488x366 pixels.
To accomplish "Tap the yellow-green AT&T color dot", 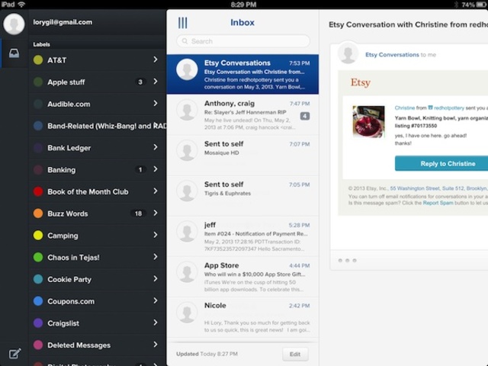I will click(38, 59).
